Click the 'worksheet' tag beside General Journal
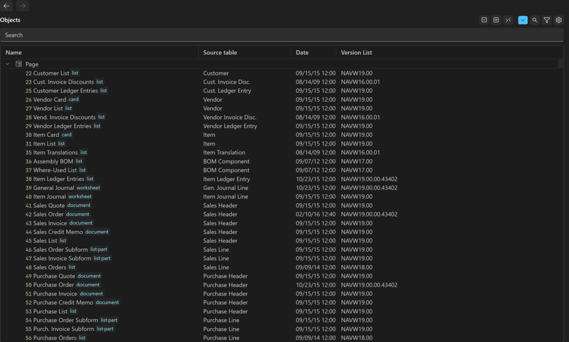 coord(88,188)
